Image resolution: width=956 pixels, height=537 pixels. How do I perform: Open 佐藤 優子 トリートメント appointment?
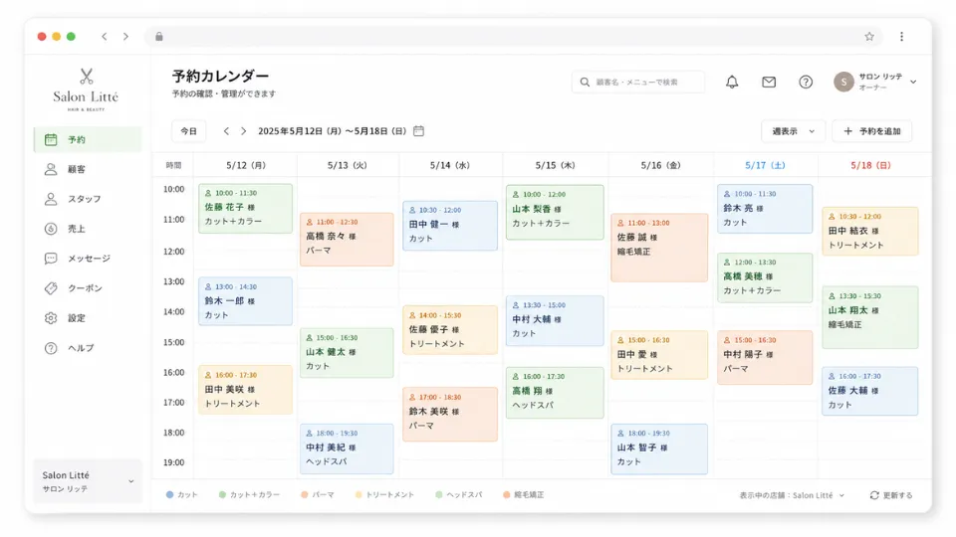[x=450, y=330]
